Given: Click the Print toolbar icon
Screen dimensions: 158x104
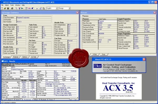Looking at the screenshot, I should (12, 8).
